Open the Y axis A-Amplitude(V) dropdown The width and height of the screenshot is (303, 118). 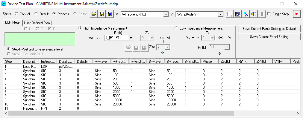point(221,14)
